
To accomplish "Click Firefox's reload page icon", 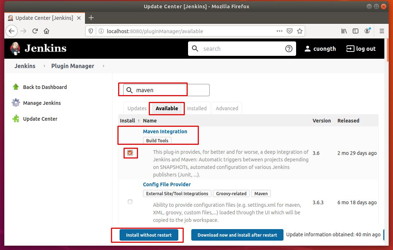I will click(x=35, y=31).
